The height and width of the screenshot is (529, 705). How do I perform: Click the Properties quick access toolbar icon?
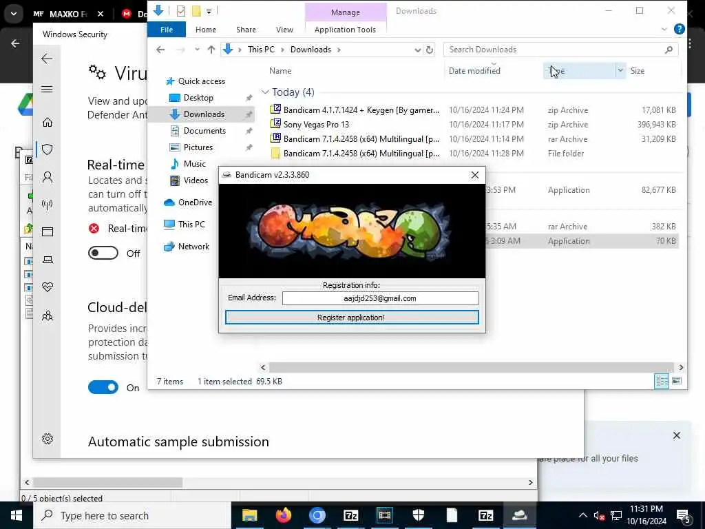coord(181,11)
